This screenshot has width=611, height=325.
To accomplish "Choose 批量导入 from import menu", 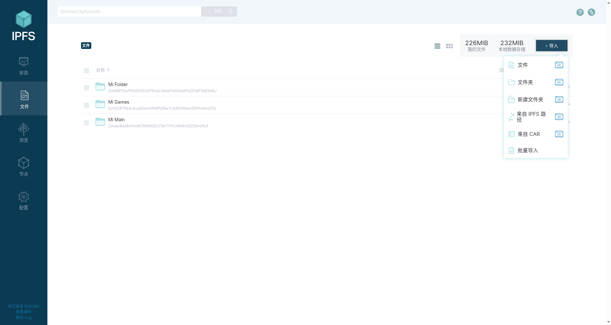I will tap(536, 150).
